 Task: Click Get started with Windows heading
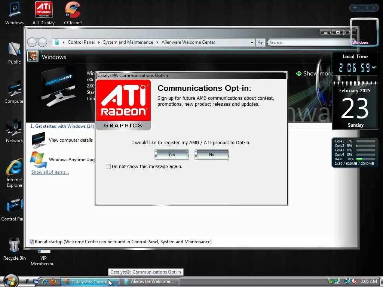coord(62,126)
